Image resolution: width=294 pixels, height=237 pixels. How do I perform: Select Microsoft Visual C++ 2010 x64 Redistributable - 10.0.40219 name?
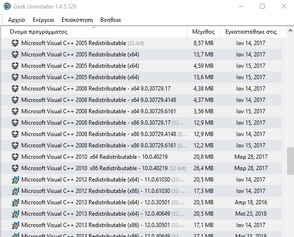[x=95, y=157]
